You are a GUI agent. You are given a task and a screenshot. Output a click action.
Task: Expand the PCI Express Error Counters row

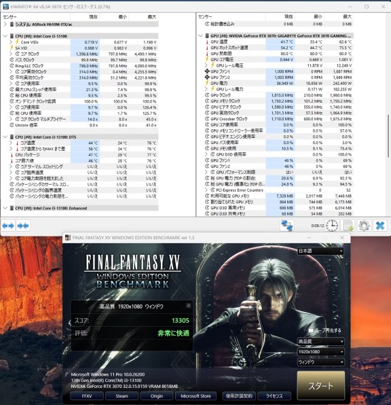pyautogui.click(x=206, y=190)
